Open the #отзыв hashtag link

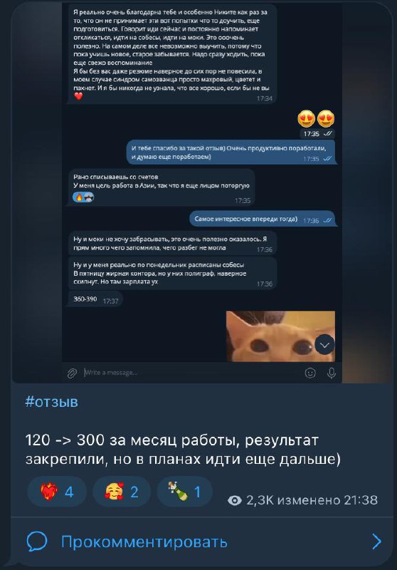point(51,402)
